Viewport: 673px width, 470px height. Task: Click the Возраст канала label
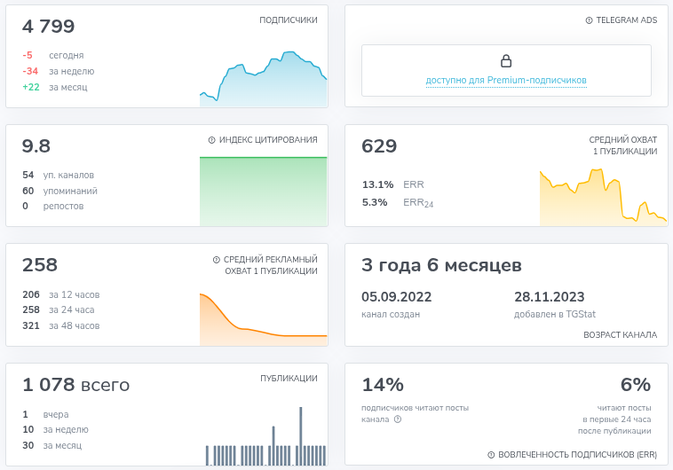pos(620,335)
